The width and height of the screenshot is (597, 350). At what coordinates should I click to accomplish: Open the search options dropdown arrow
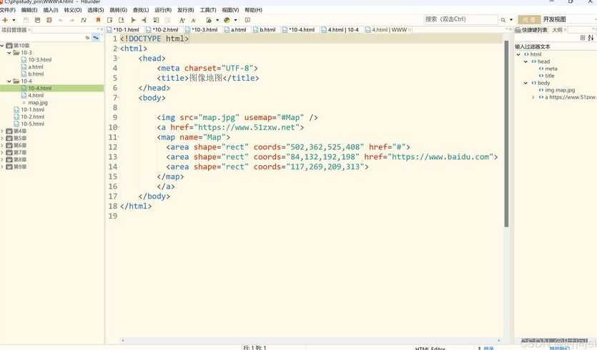[x=511, y=20]
